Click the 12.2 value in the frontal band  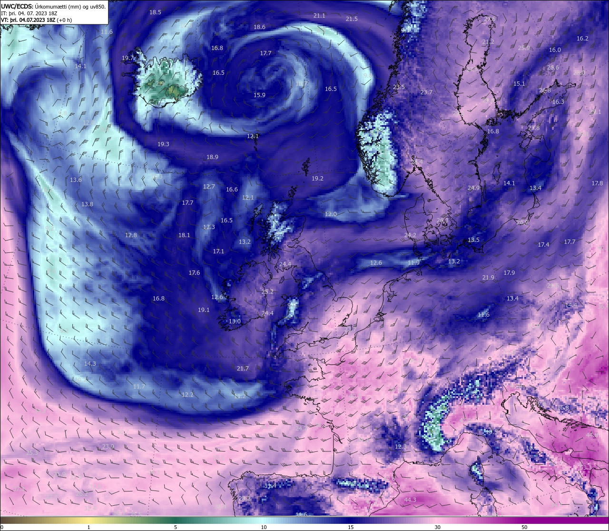188,395
